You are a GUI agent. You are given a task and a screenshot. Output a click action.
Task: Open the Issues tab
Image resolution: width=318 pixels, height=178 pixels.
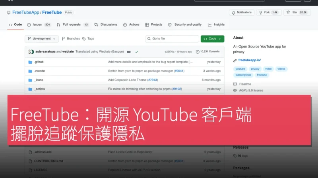(39, 25)
